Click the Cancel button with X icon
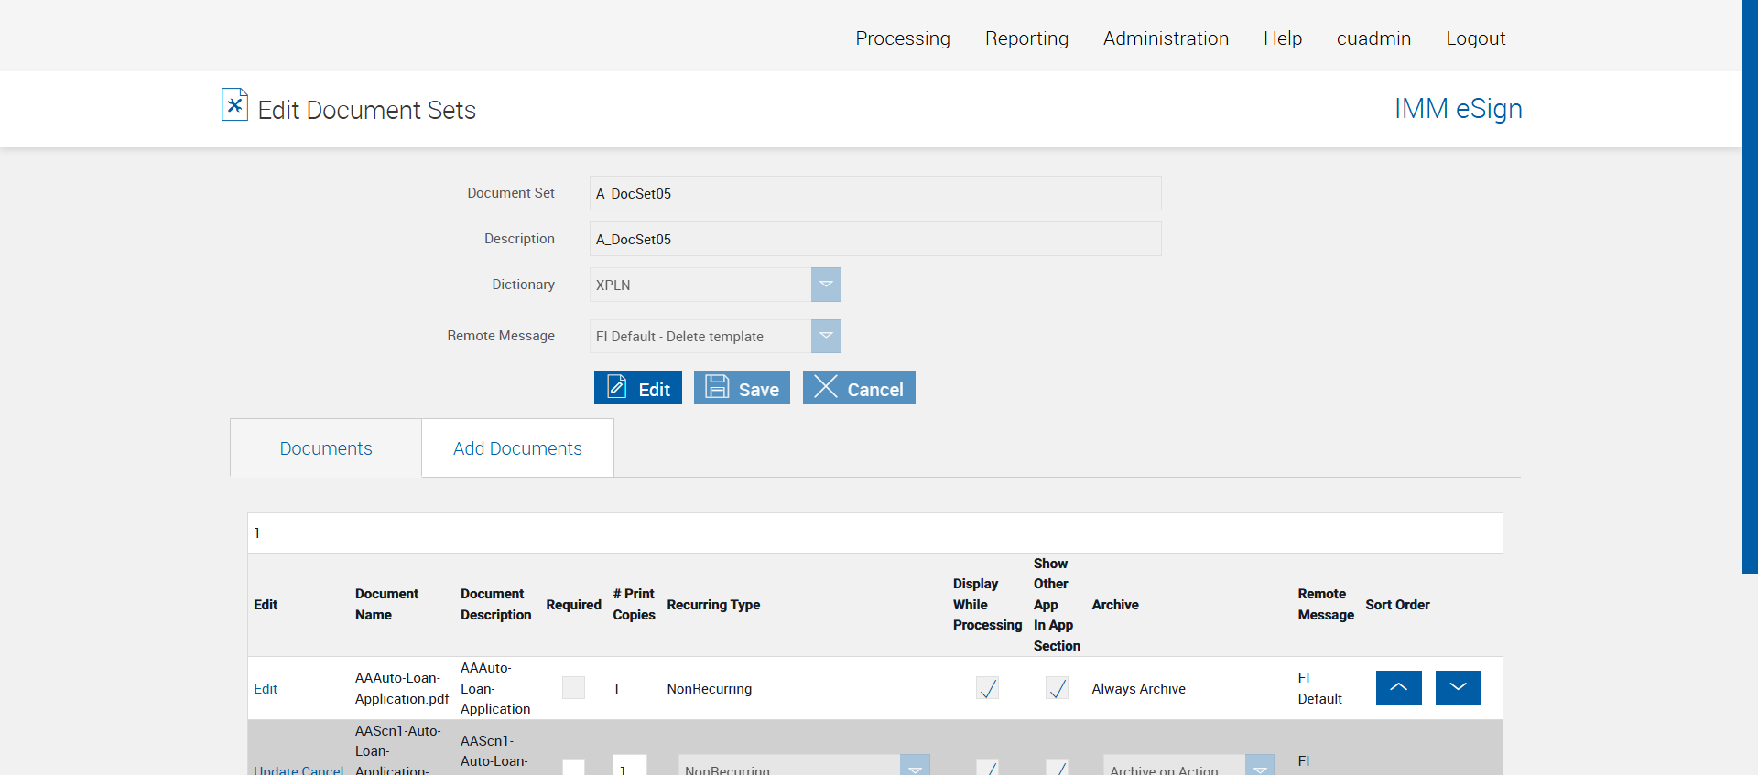Viewport: 1758px width, 775px height. point(859,388)
